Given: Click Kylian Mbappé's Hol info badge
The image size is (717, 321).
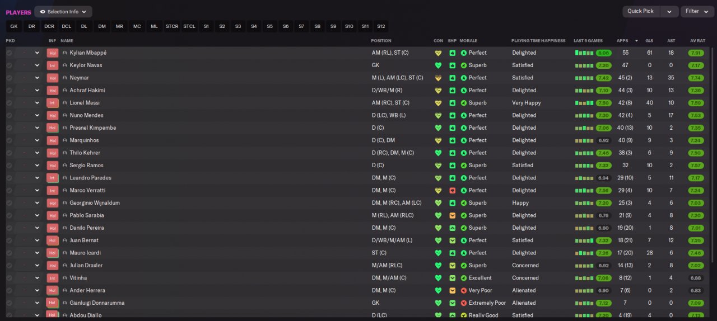Looking at the screenshot, I should point(52,53).
